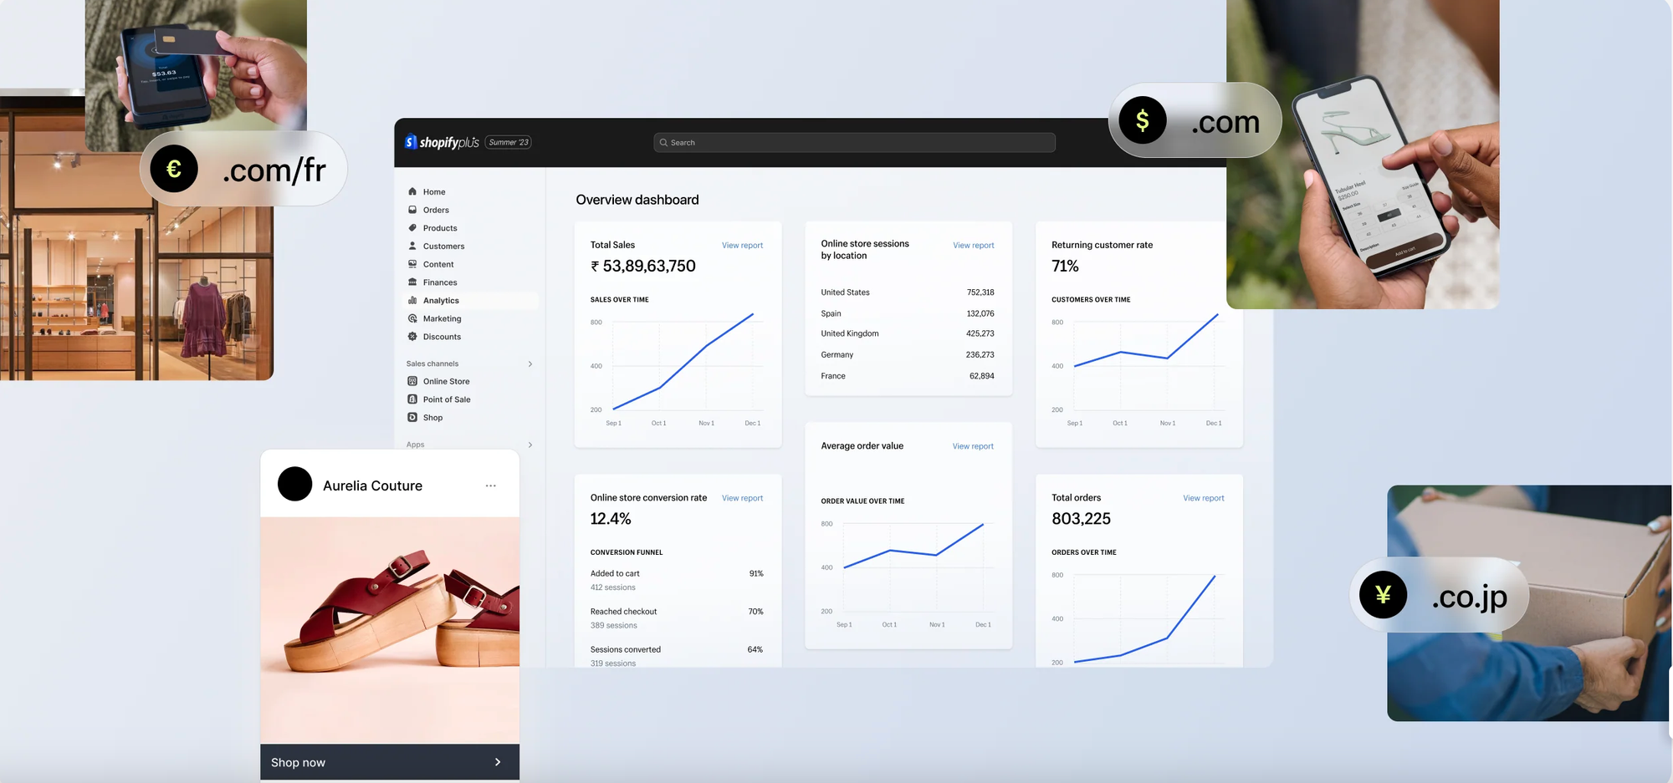
Task: Click the Analytics bar chart icon
Action: [x=412, y=300]
